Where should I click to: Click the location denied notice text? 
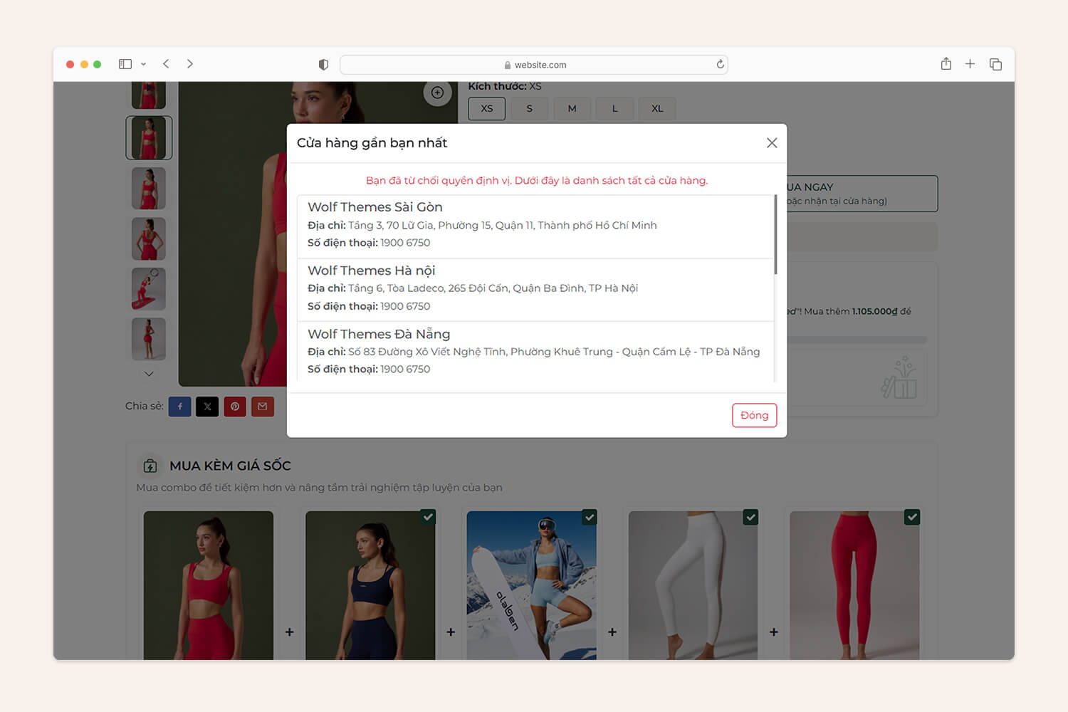537,181
